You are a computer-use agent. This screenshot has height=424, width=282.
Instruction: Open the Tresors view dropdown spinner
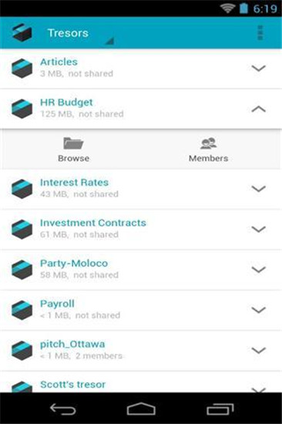point(81,34)
